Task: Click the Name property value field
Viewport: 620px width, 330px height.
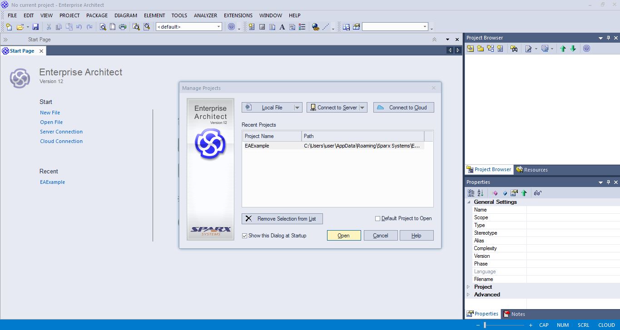Action: tap(572, 210)
